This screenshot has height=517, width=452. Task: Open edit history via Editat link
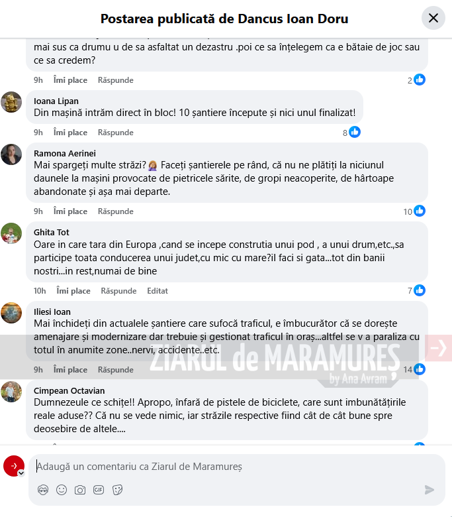[158, 291]
